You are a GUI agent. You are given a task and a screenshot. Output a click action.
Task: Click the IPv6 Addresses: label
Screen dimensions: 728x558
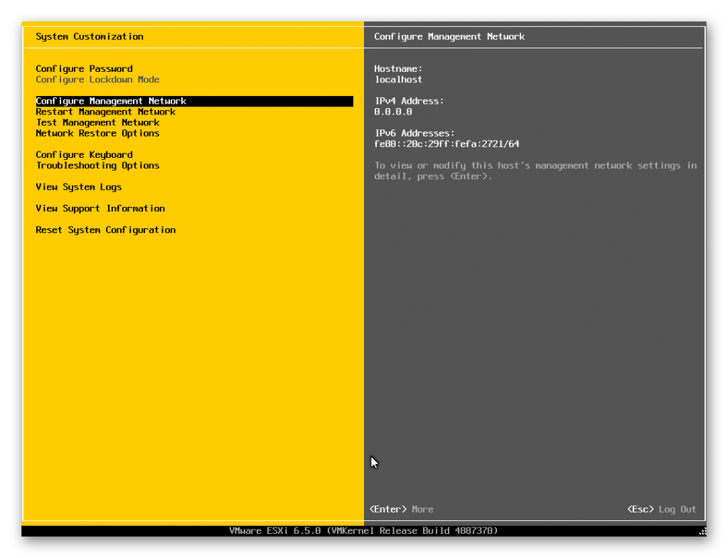[x=414, y=133]
